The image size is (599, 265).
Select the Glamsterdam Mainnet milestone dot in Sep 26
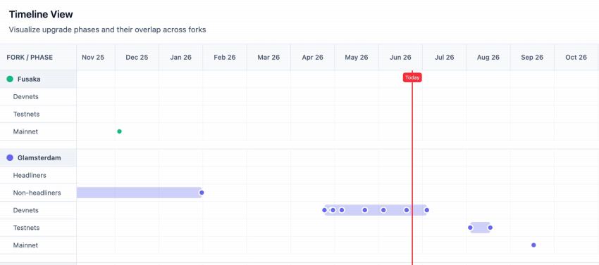533,245
